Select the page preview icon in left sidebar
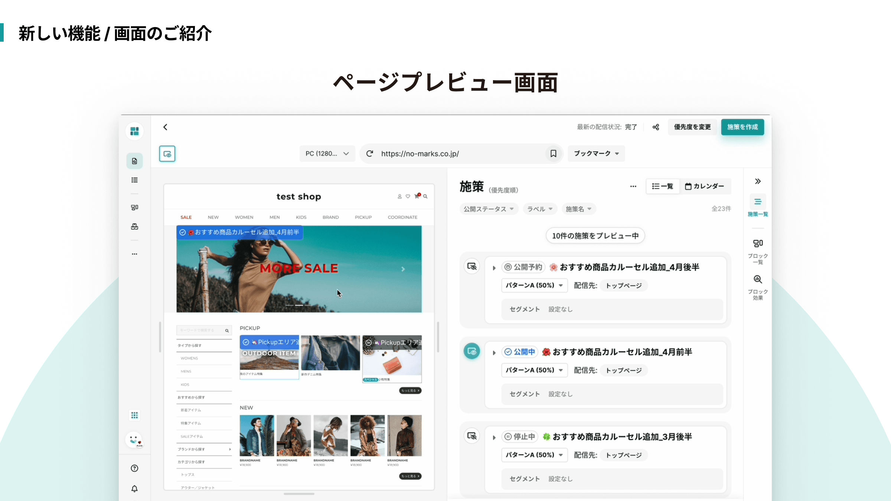Viewport: 891px width, 501px height. point(134,161)
